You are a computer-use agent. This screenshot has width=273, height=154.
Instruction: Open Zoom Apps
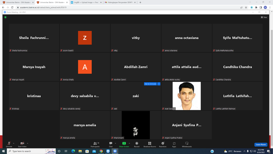[174, 145]
